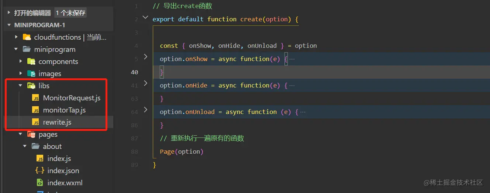
Task: Click the folded ellipsis after onUnload function
Action: [x=303, y=112]
